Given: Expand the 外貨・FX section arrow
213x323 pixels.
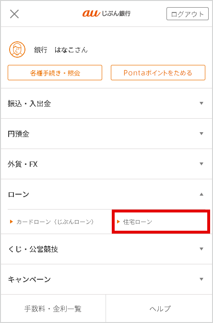Looking at the screenshot, I should tap(201, 164).
